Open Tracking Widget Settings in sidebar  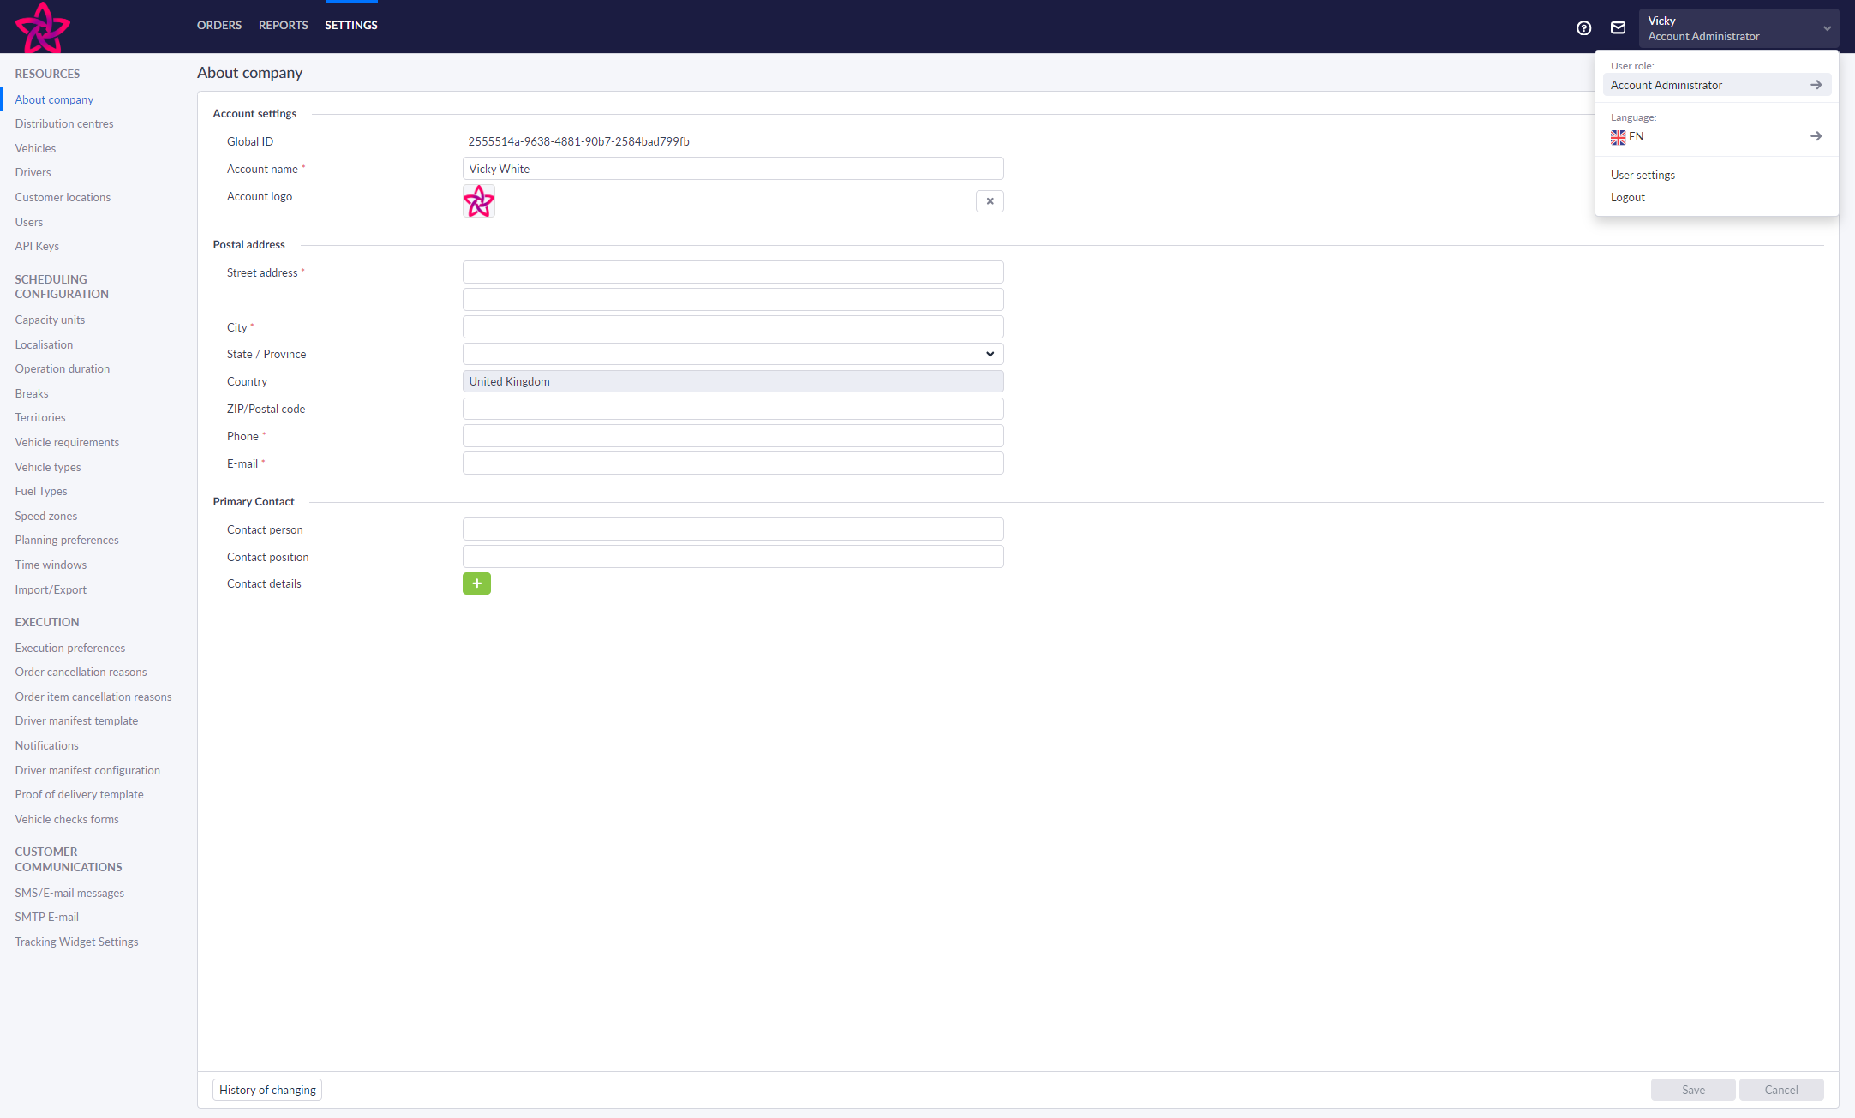[x=76, y=942]
